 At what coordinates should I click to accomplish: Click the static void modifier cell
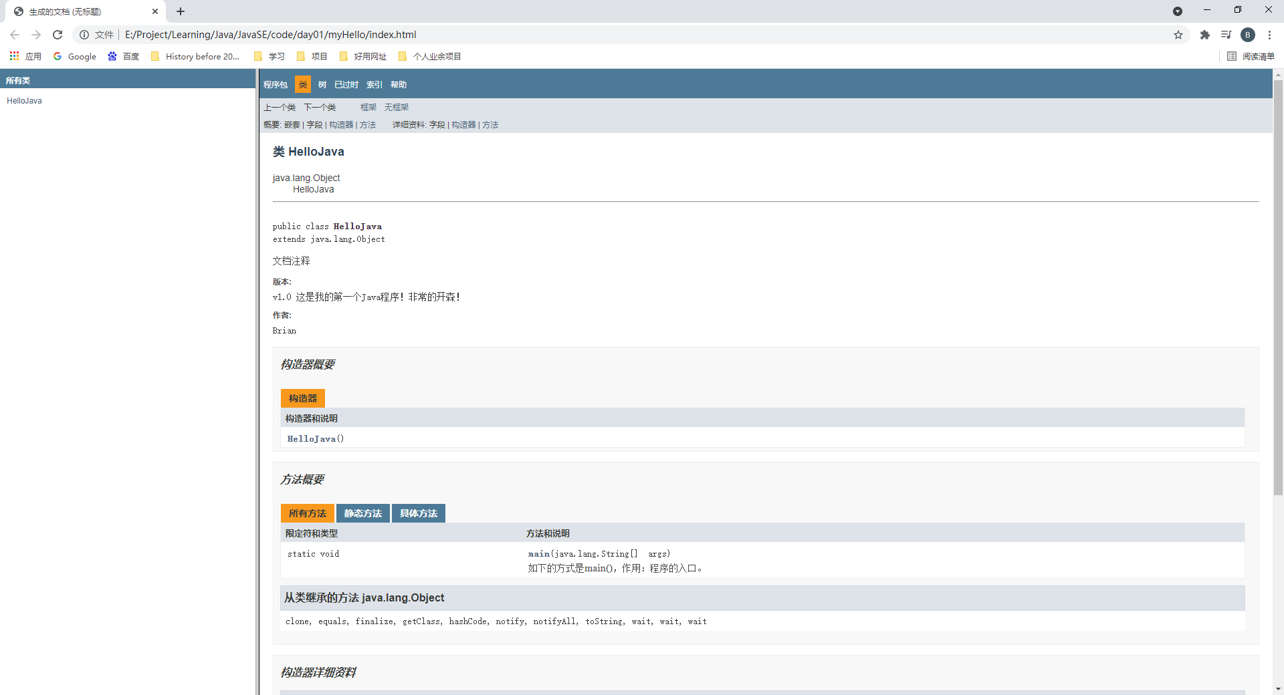pyautogui.click(x=313, y=554)
